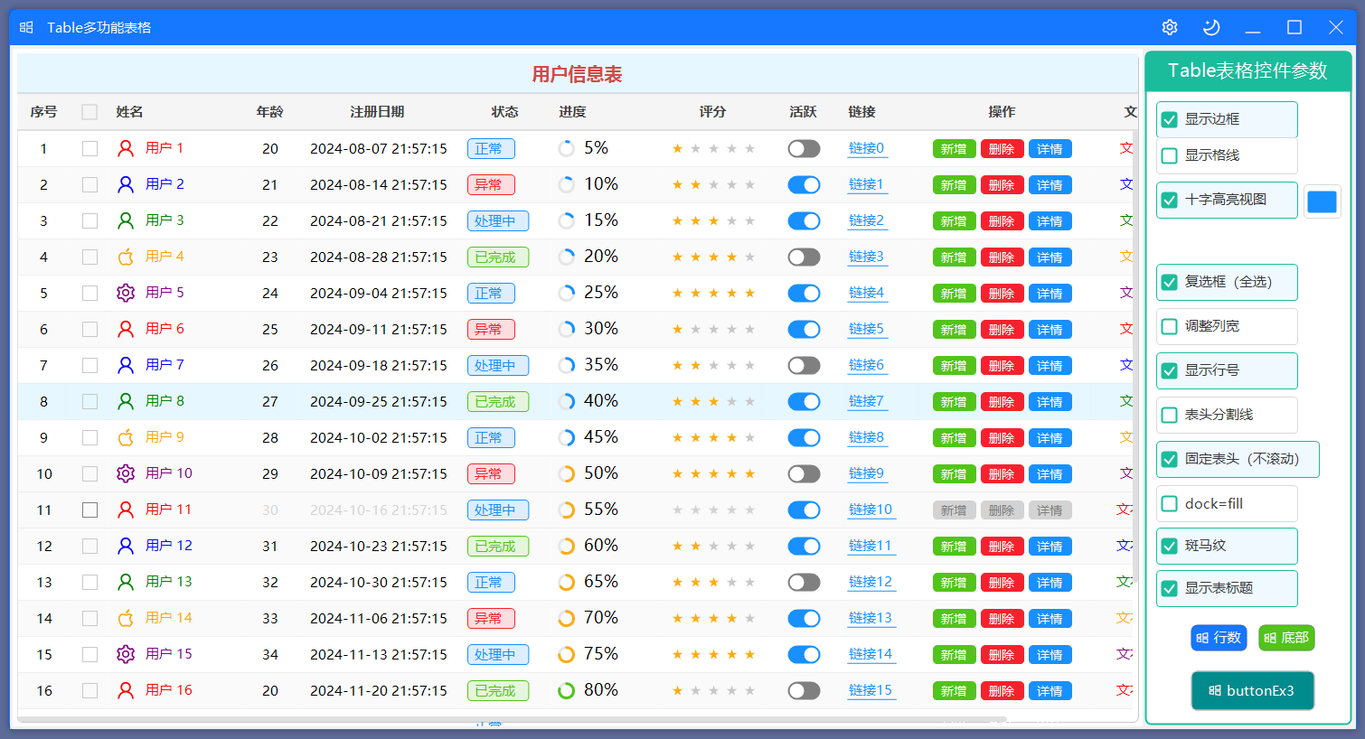The height and width of the screenshot is (739, 1365).
Task: Set 用户 1 rating to five stars
Action: coord(749,148)
